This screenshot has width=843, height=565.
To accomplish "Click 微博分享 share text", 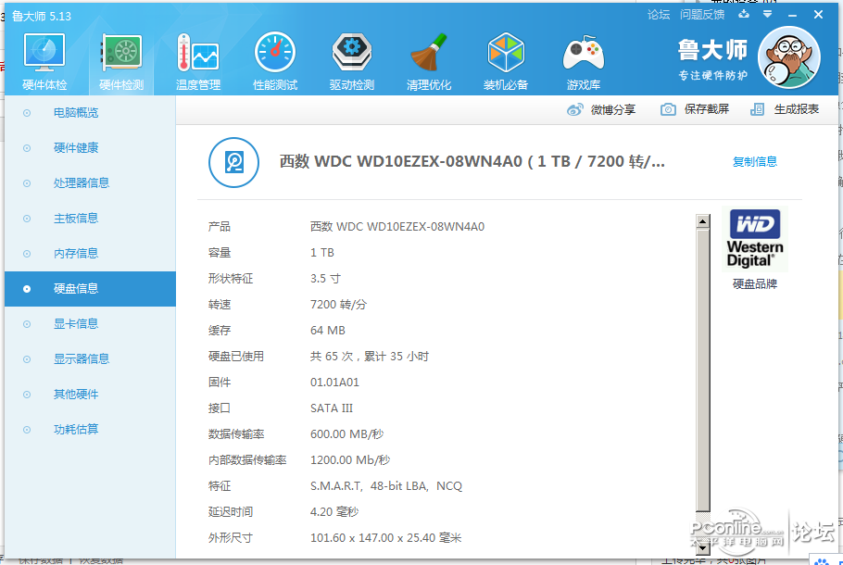I will [x=613, y=109].
